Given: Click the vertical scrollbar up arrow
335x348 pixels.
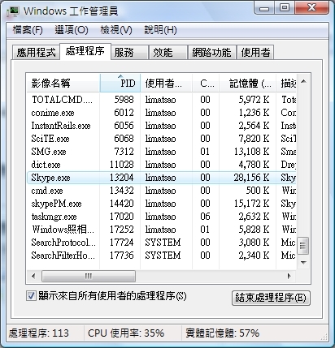Looking at the screenshot, I should click(303, 81).
